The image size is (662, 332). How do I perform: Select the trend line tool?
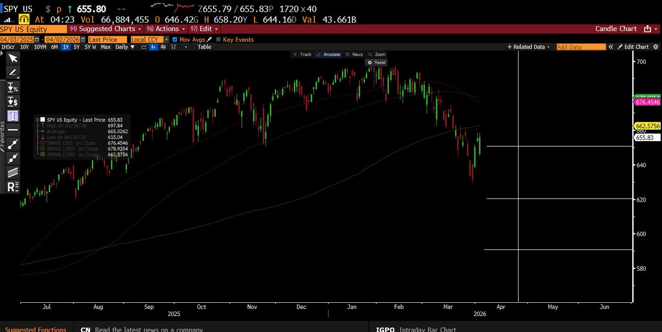pyautogui.click(x=13, y=144)
